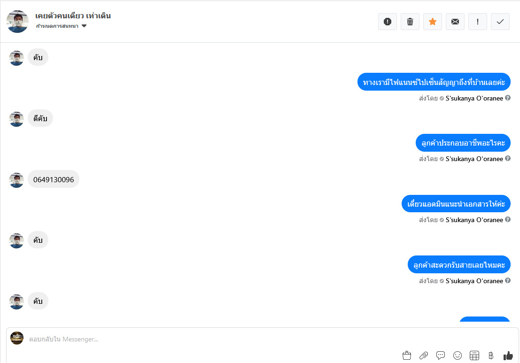Mark conversation as done with checkmark
Screen dimensions: 520x363
(500, 22)
